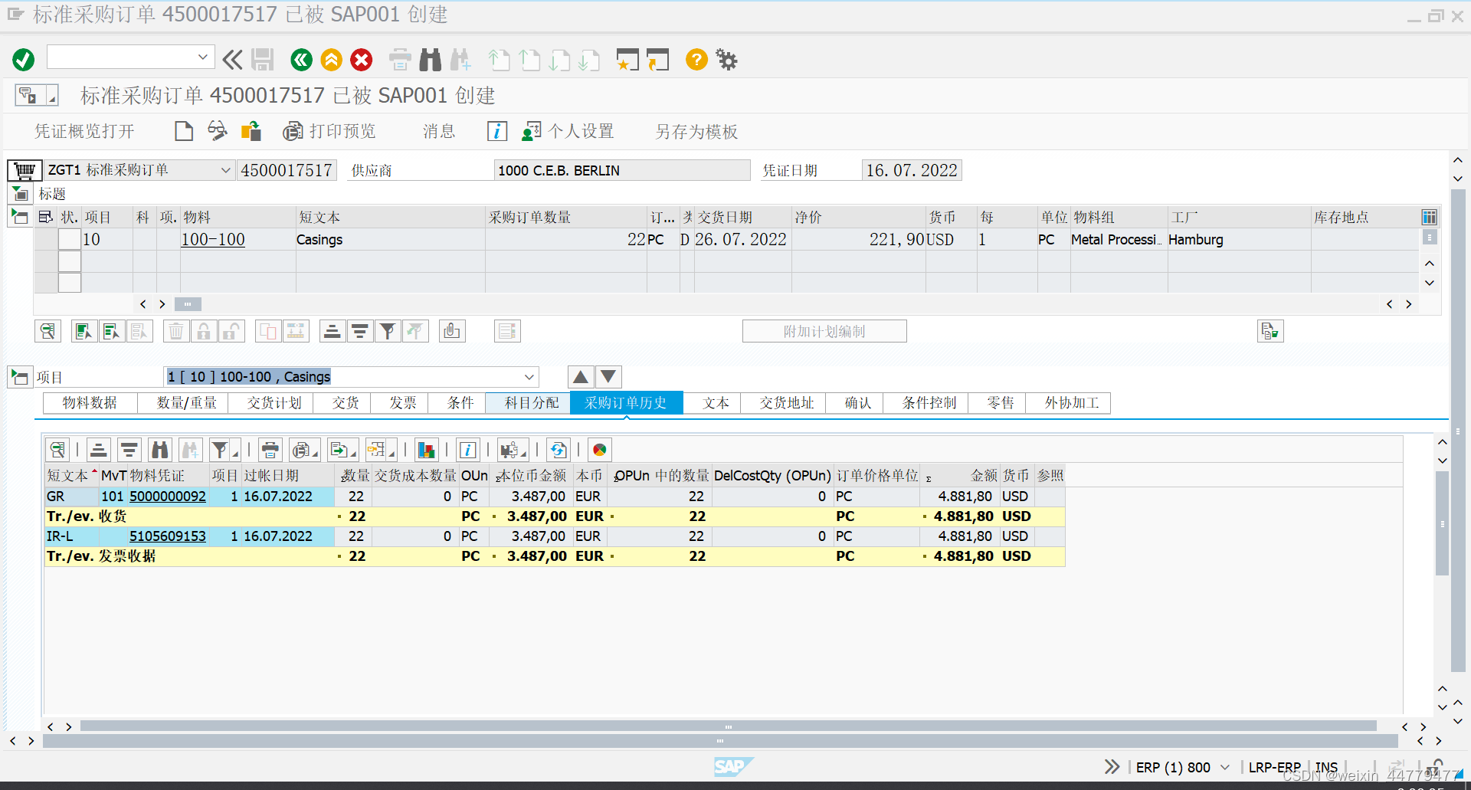Click the blue information 'i' icon near 消息
The image size is (1471, 790).
click(x=497, y=131)
